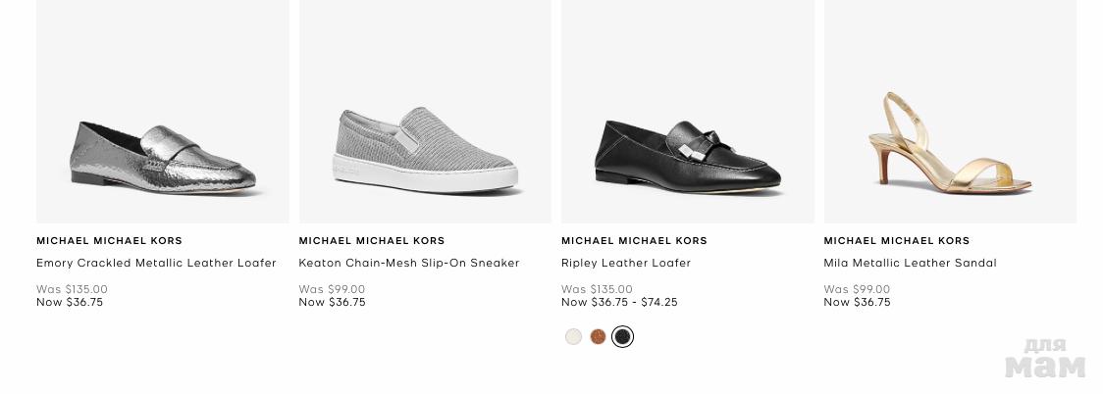Click the Ripley price range $36.75 - $74.25
Screen dimensions: 1103x394
pos(619,303)
